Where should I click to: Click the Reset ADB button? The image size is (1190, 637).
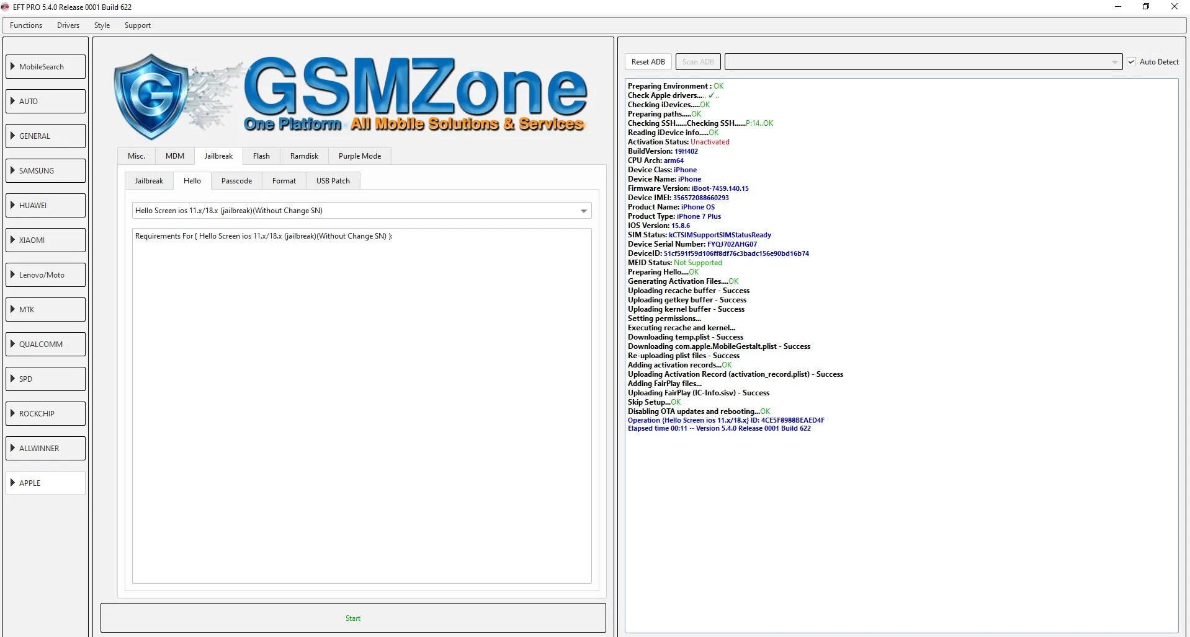tap(648, 62)
